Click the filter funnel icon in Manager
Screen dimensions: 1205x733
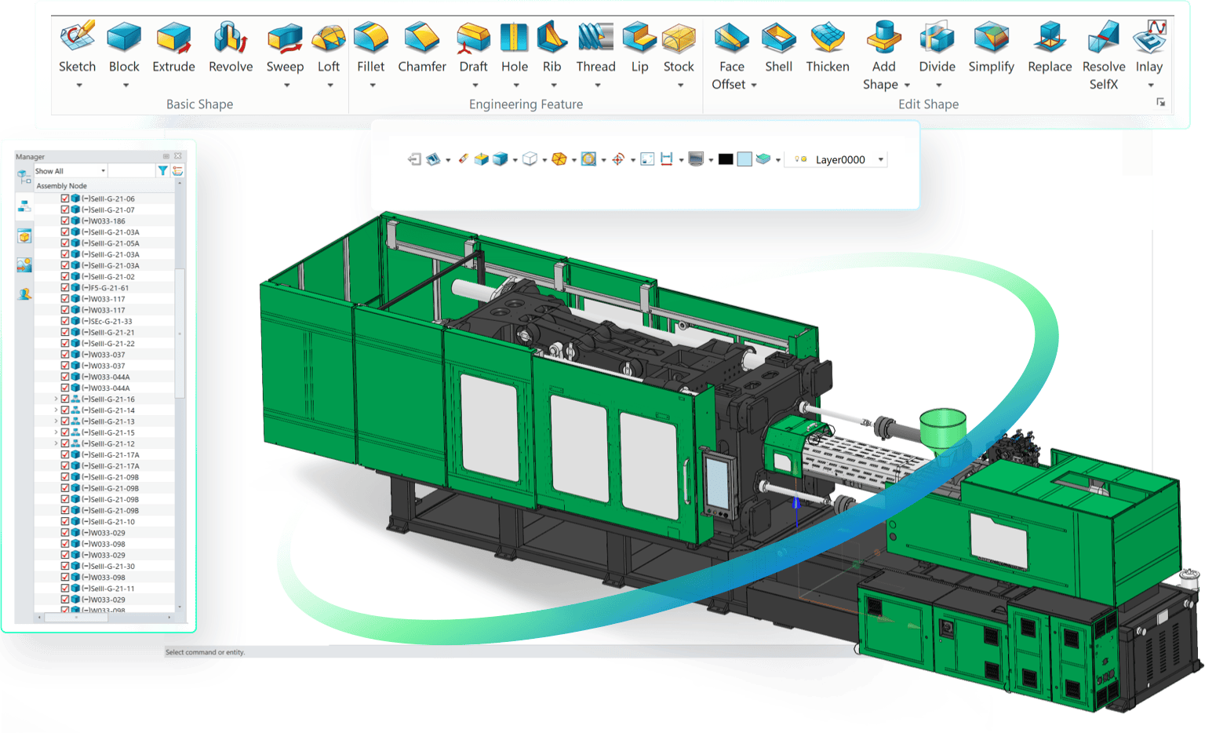162,170
